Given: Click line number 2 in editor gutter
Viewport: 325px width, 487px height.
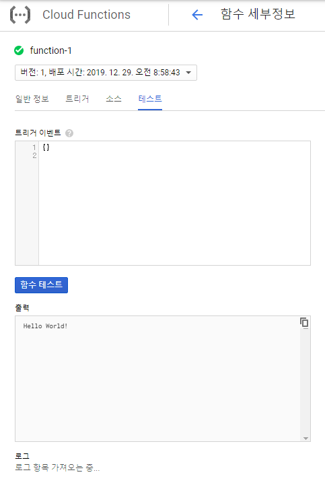Looking at the screenshot, I should click(x=34, y=155).
